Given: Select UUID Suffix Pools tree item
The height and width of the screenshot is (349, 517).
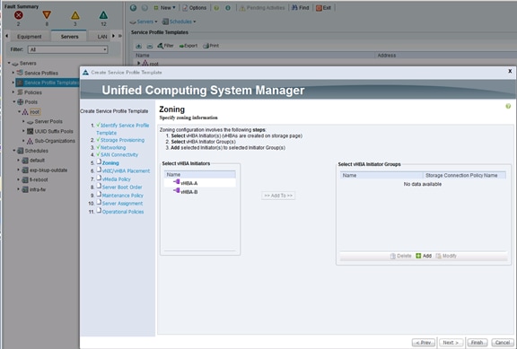Looking at the screenshot, I should pos(54,131).
